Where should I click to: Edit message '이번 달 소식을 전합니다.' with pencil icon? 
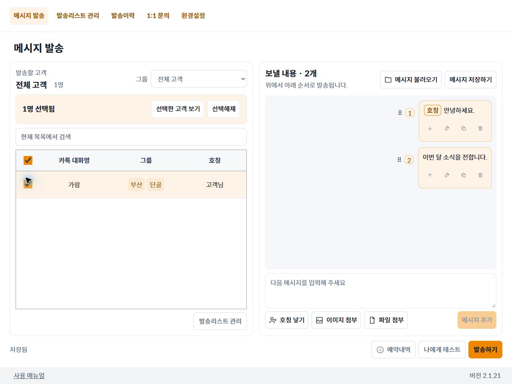click(x=447, y=175)
